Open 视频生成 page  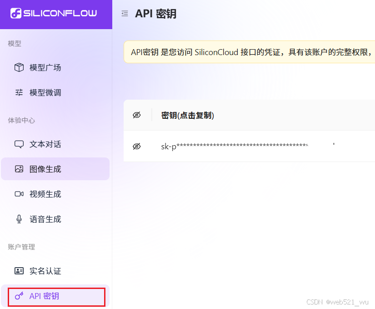(55, 194)
